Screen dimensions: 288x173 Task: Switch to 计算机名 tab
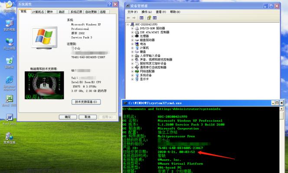tap(38, 12)
